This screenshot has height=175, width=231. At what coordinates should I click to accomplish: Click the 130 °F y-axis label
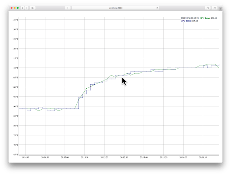click(15, 30)
